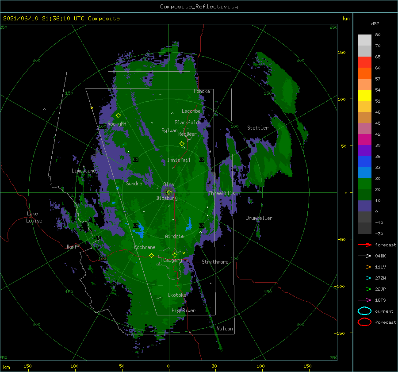Click the yellow diamond marker below Cochrane
The height and width of the screenshot is (372, 398).
click(151, 256)
